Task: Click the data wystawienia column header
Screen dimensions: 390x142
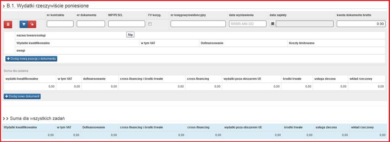Action: click(x=241, y=15)
